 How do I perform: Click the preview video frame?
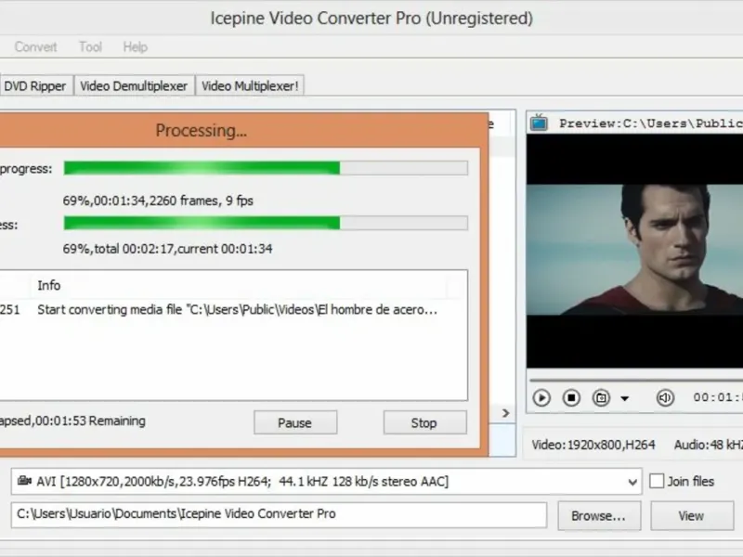(634, 250)
